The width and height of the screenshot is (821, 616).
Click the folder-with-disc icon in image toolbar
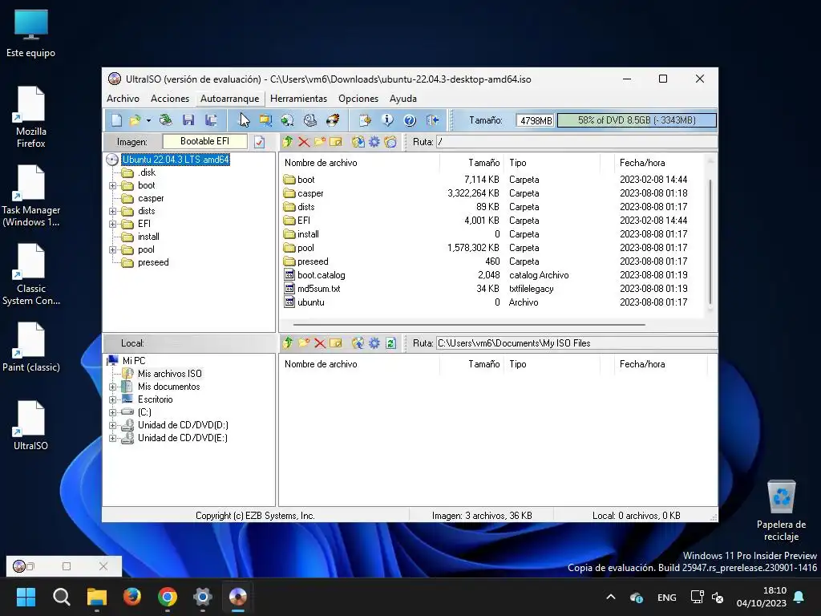pos(390,141)
